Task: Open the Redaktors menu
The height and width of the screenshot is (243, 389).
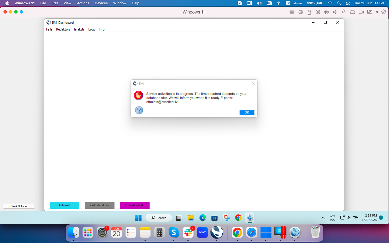Action: pyautogui.click(x=63, y=29)
